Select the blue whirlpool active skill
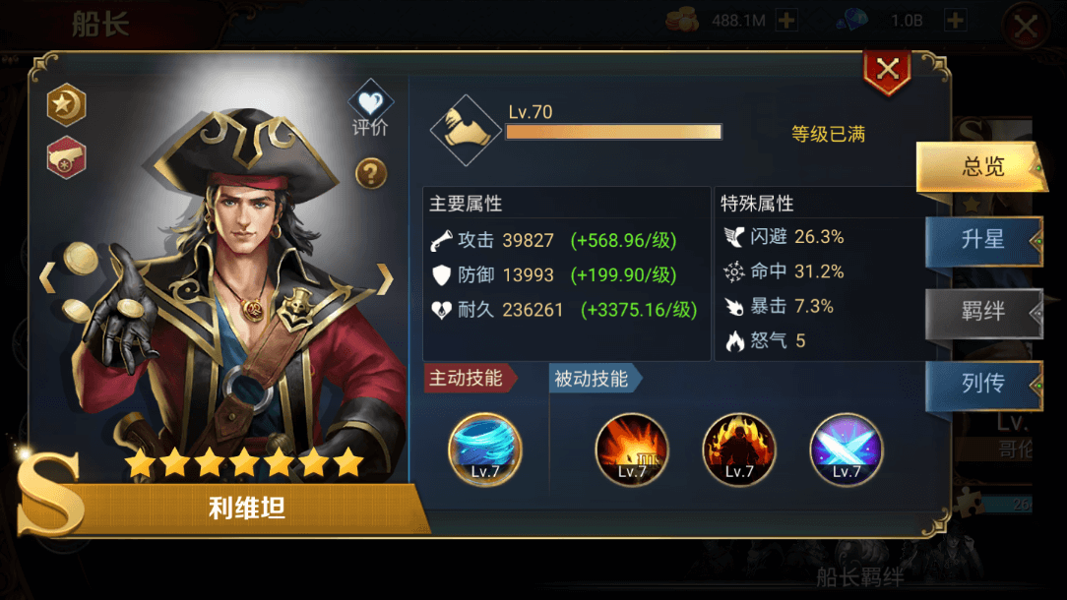The image size is (1067, 600). 485,449
